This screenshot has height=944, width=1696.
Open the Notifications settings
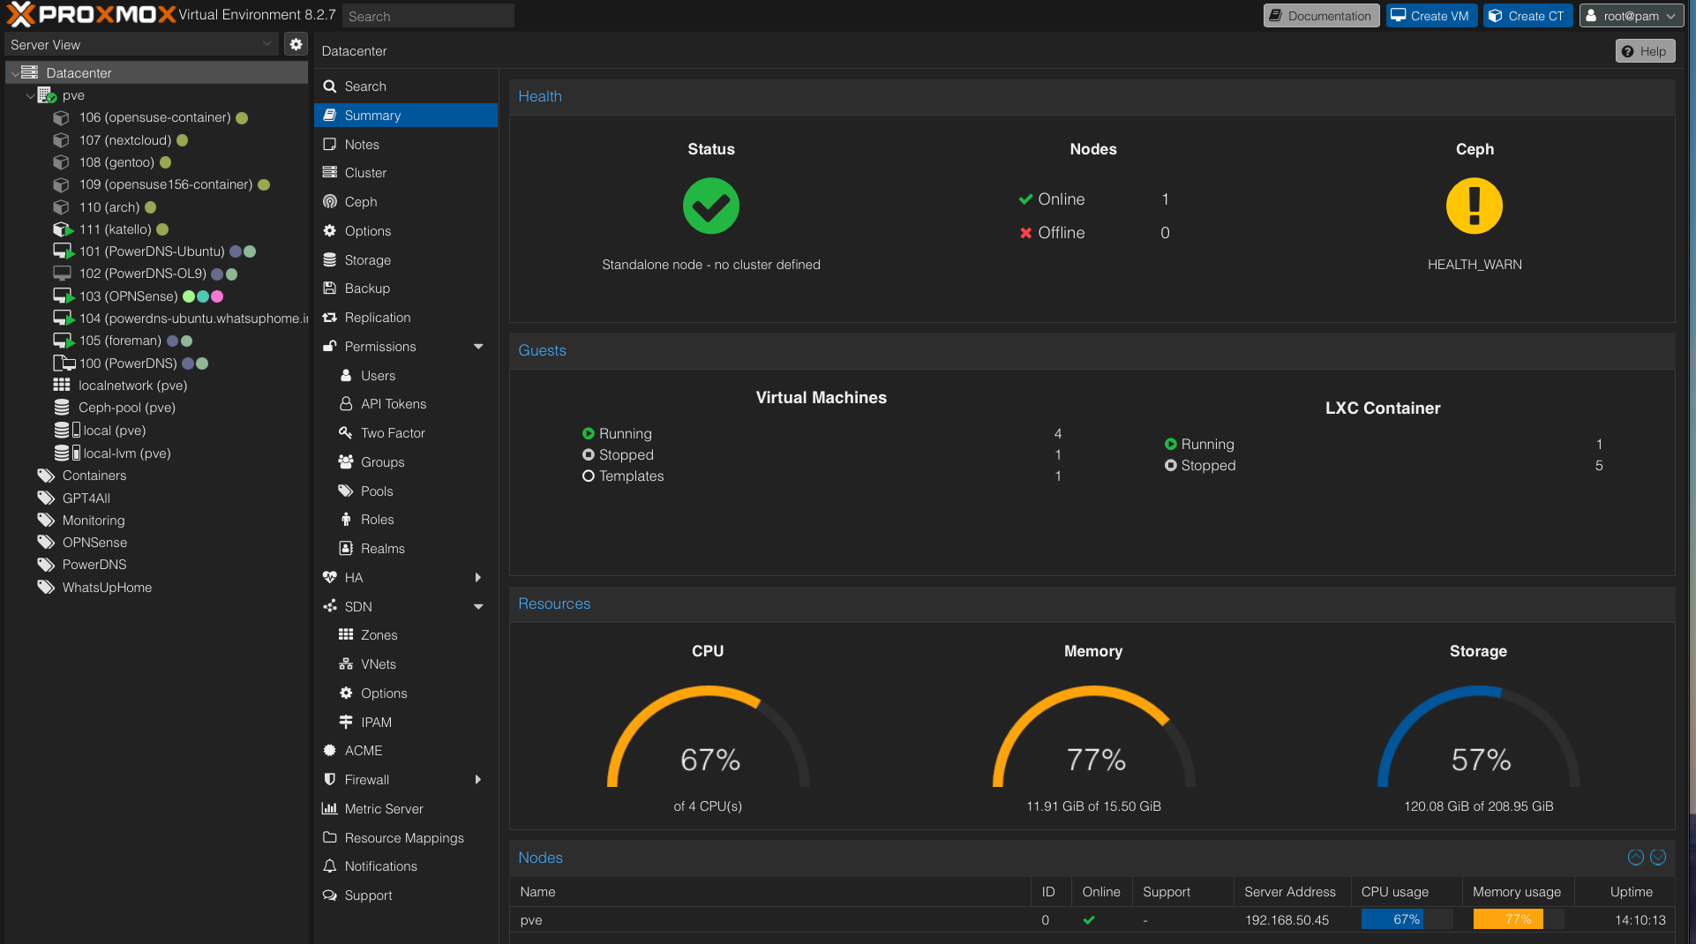(379, 865)
